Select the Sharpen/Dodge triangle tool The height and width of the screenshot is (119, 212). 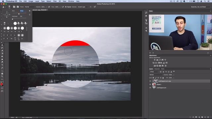2,59
